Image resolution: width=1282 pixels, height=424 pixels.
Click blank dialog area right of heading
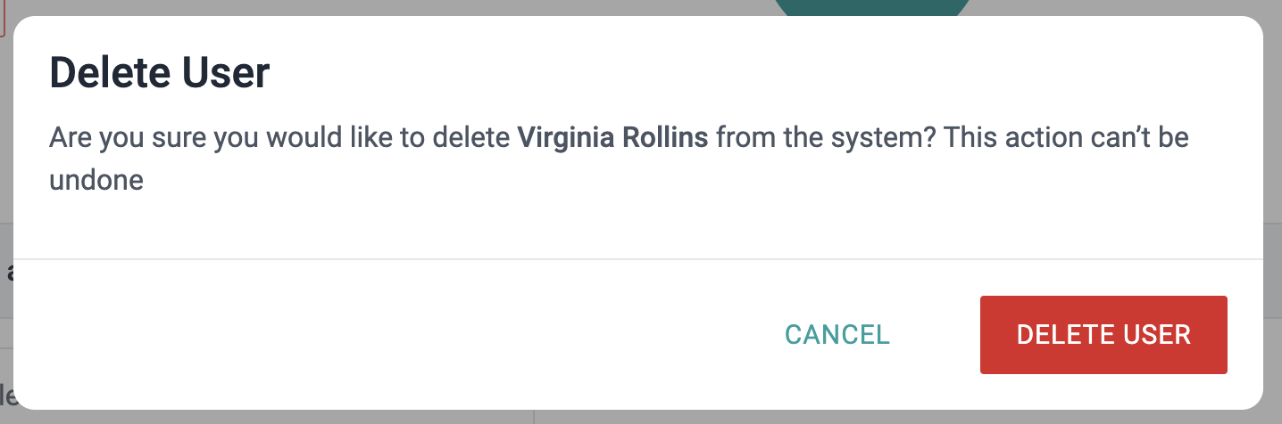759,73
